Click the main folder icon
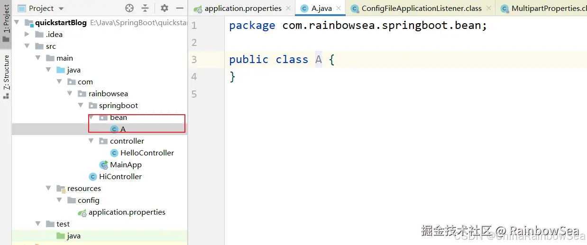The height and width of the screenshot is (245, 587). (50, 58)
